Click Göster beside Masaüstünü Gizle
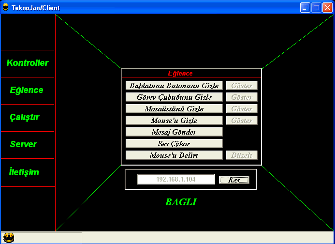 tap(242, 109)
